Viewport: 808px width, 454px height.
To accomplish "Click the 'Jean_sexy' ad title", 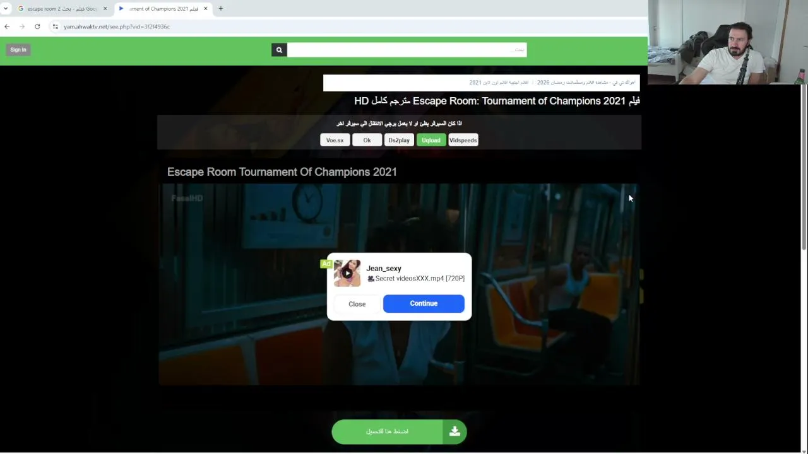I will coord(384,269).
